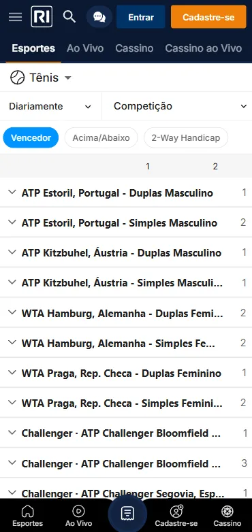Open the Competição dropdown

[177, 106]
